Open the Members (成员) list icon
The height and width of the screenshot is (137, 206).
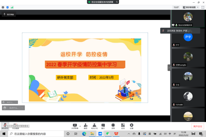point(94,125)
